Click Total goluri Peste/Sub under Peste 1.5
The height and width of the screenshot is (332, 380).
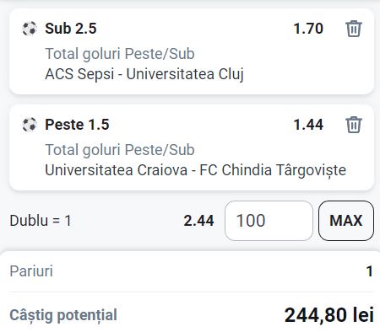point(120,150)
